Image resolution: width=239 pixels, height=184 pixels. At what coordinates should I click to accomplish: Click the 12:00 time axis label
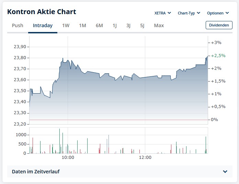coord(145,158)
